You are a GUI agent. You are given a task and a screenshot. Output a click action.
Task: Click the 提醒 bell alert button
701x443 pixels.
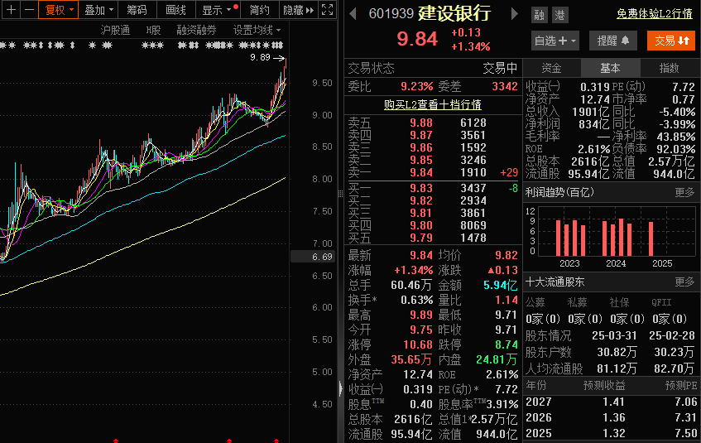(612, 41)
